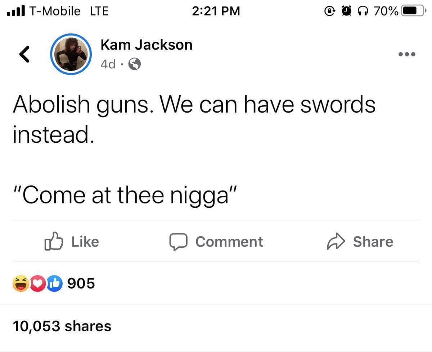The image size is (432, 352).
Task: Tap the 2:21 PM status bar clock
Action: [x=216, y=11]
